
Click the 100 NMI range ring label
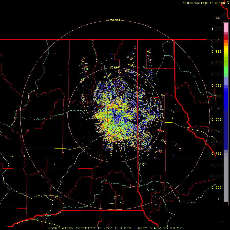pos(115,20)
